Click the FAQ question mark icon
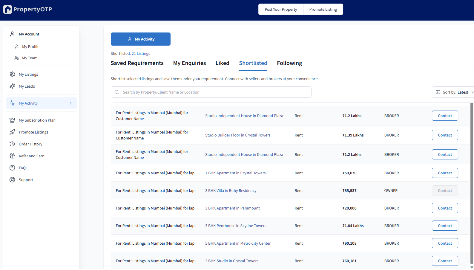 pyautogui.click(x=12, y=168)
